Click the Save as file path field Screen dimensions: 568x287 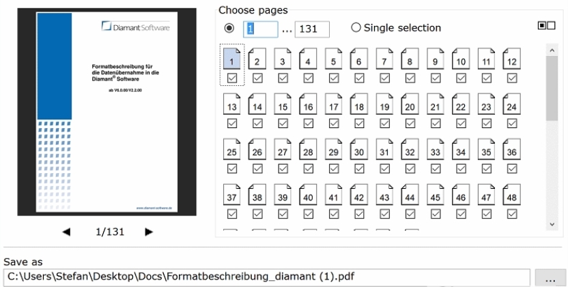tap(267, 277)
